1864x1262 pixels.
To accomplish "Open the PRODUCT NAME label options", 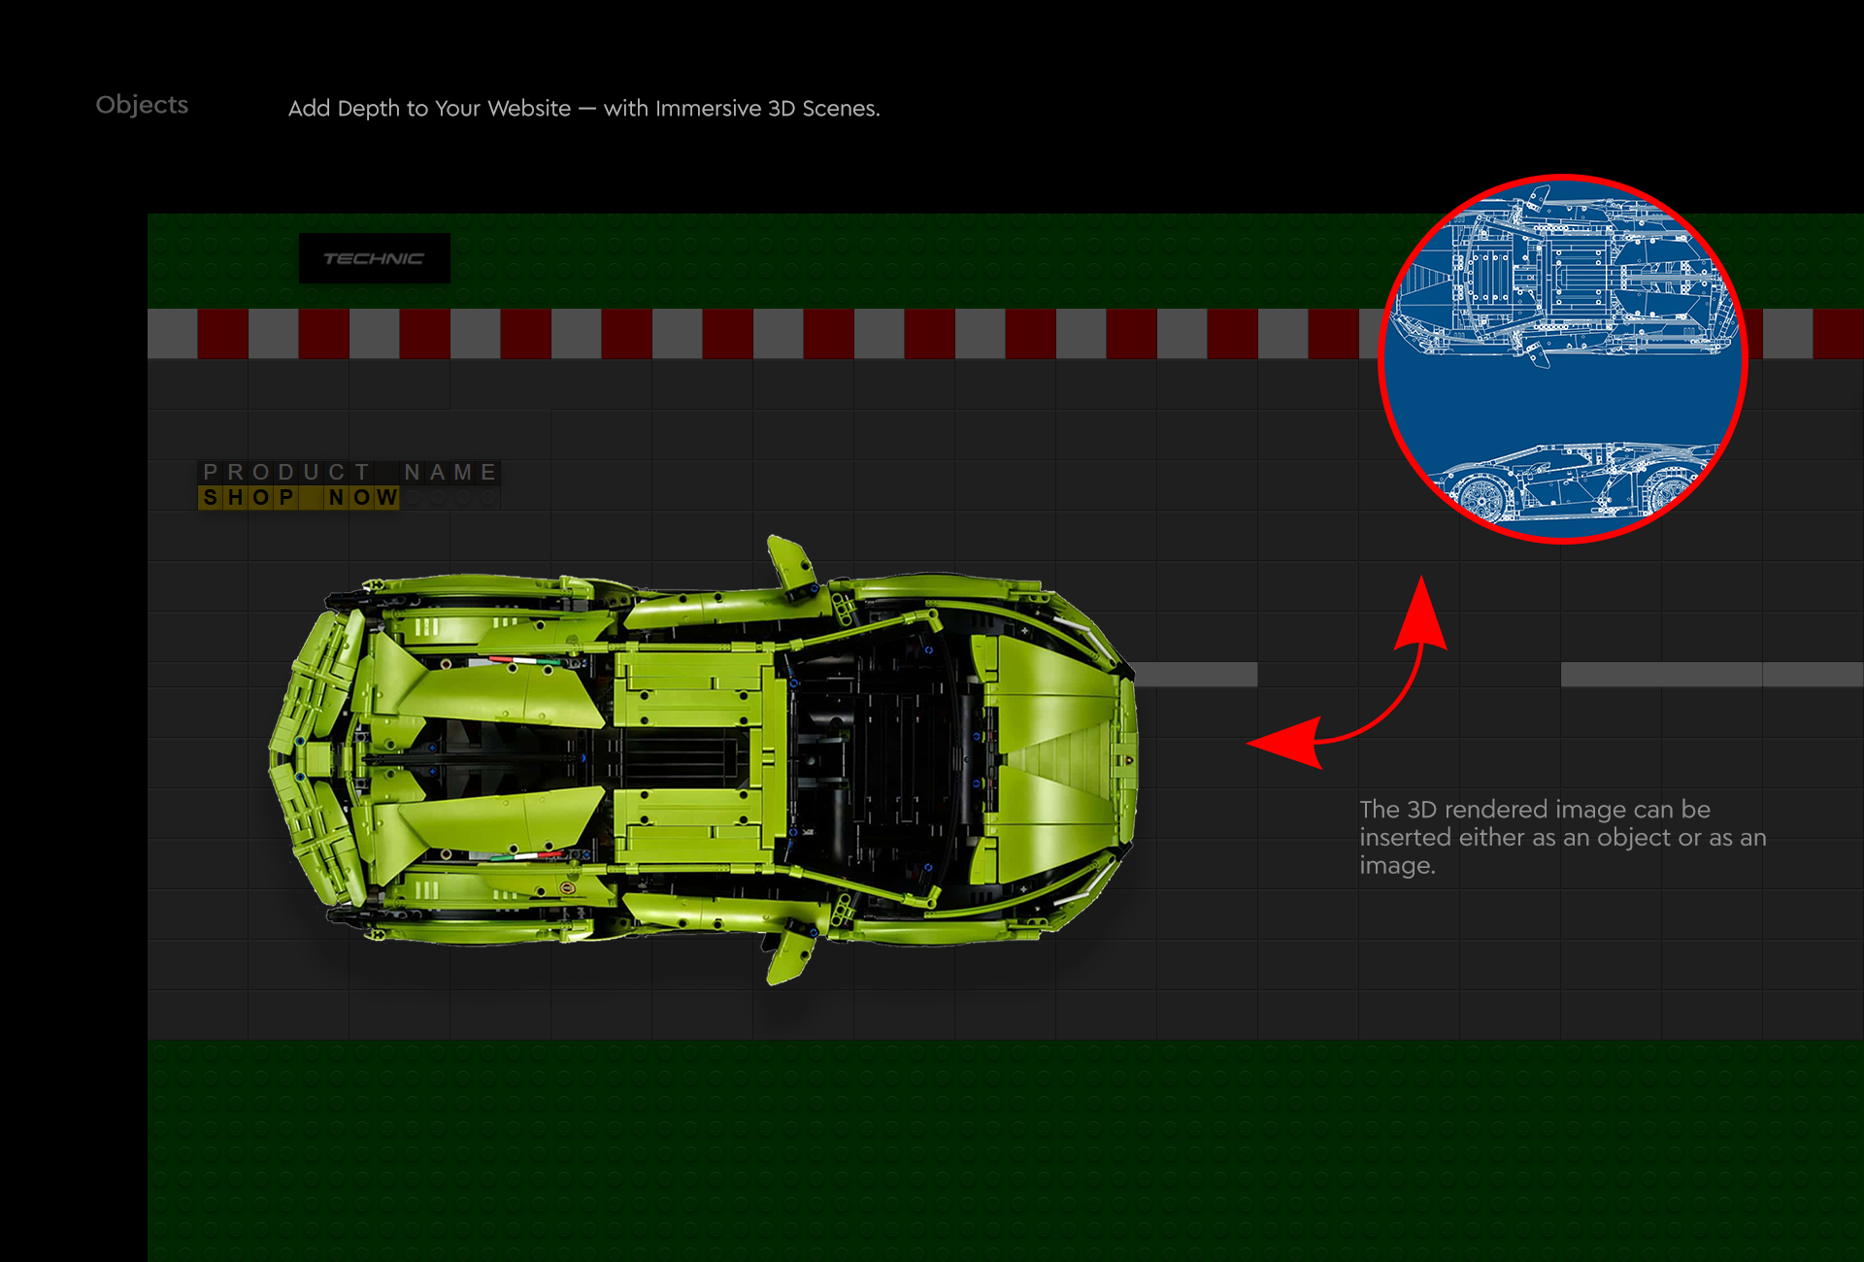I will click(x=348, y=473).
